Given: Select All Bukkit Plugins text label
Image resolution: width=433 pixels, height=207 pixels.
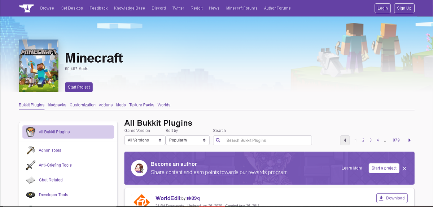Looking at the screenshot, I should pyautogui.click(x=54, y=132).
